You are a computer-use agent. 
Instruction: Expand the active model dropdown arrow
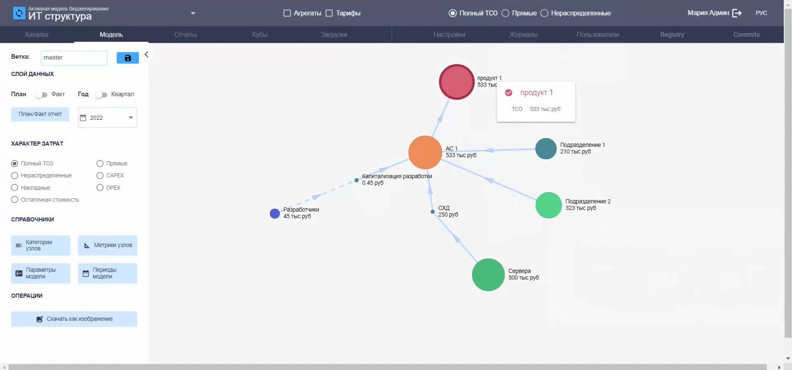pos(193,13)
